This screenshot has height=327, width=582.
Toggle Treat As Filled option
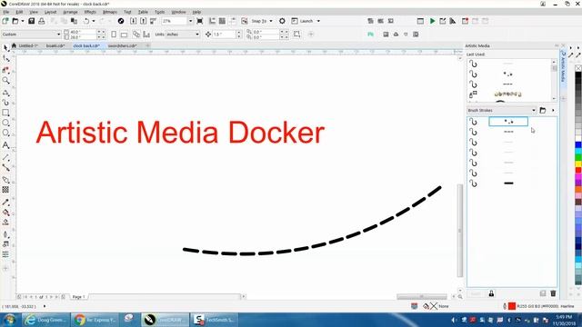(x=297, y=35)
